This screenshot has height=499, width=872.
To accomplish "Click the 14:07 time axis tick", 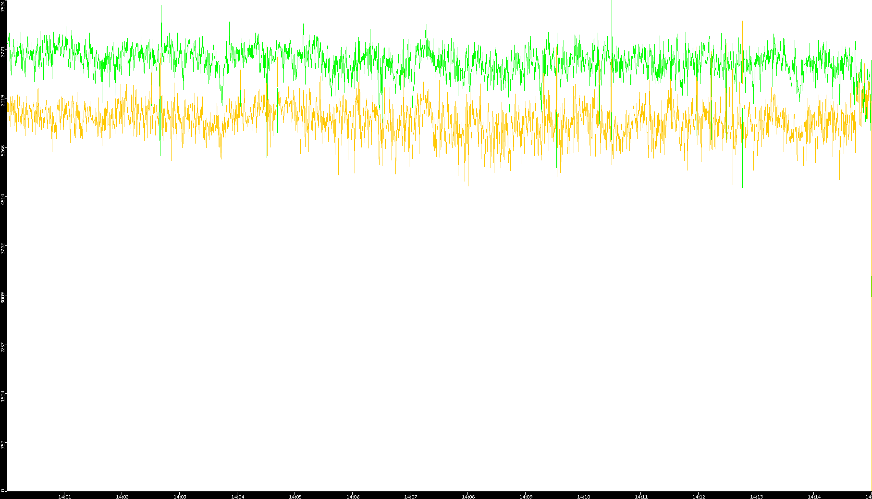I will tap(410, 497).
